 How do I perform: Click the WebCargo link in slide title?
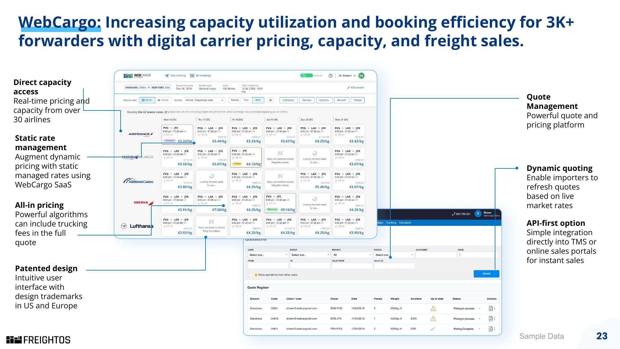tap(60, 22)
